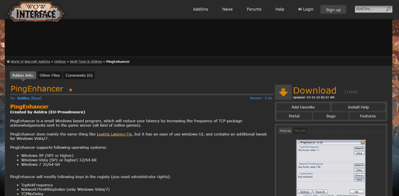Click the Windows Vista (SP1 or higher) item
This screenshot has height=196, width=399.
59,160
